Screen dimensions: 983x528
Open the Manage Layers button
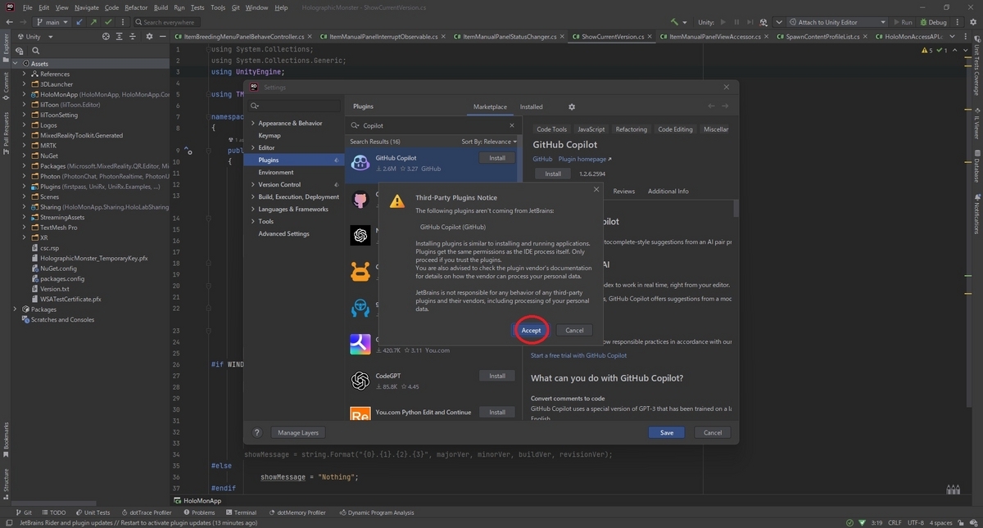coord(298,432)
